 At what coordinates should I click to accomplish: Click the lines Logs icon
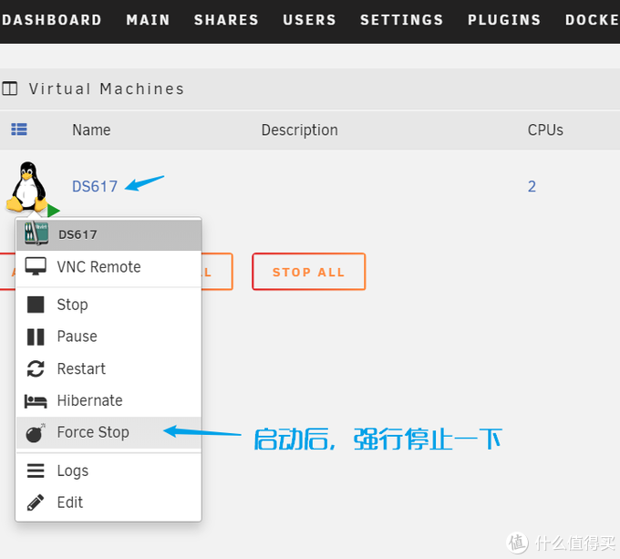tap(36, 471)
